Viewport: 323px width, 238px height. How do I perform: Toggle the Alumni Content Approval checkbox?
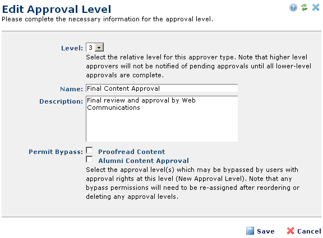(89, 160)
